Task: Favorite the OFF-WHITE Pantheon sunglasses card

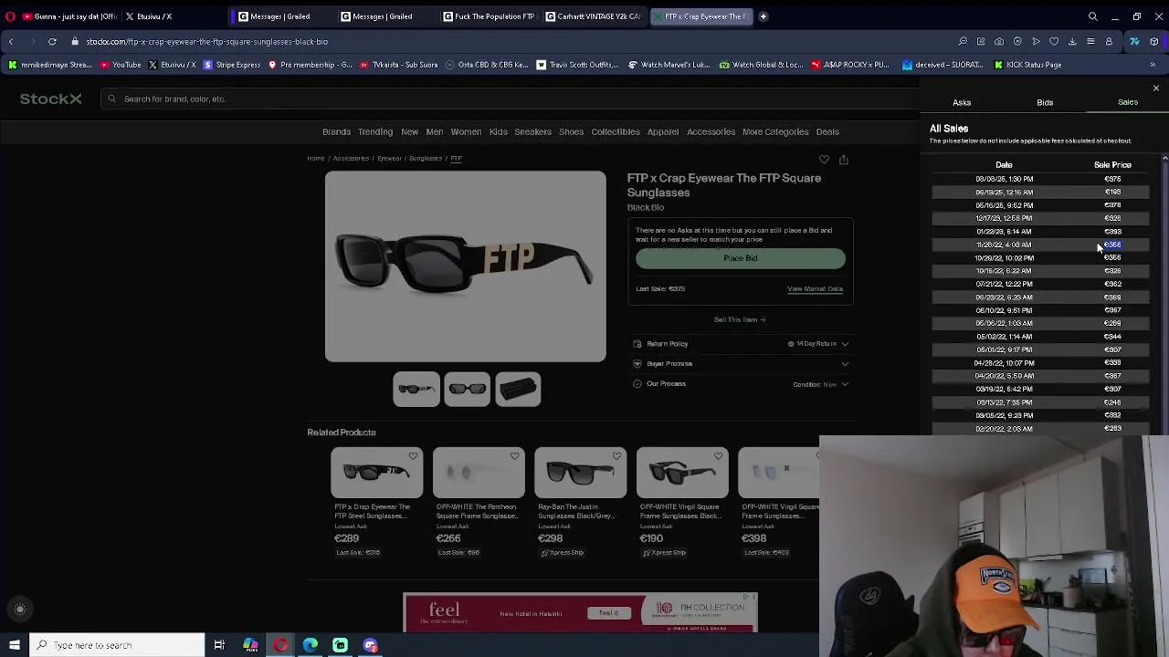Action: click(515, 456)
